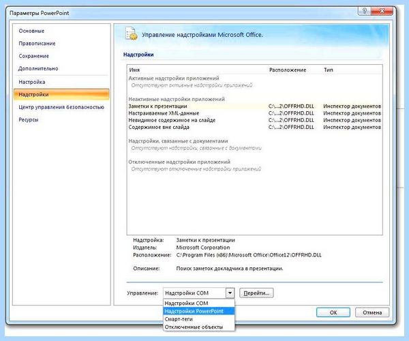Click the help question mark button
409x341 pixels.
pos(365,11)
